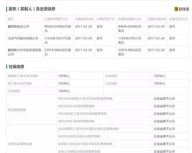Open shareholder 北京汽车股份有限公司
This screenshot has height=153, width=192.
point(23,38)
